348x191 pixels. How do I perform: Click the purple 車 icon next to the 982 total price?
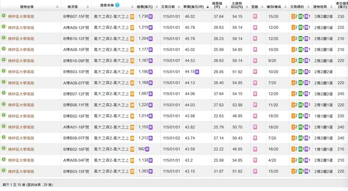[148, 149]
